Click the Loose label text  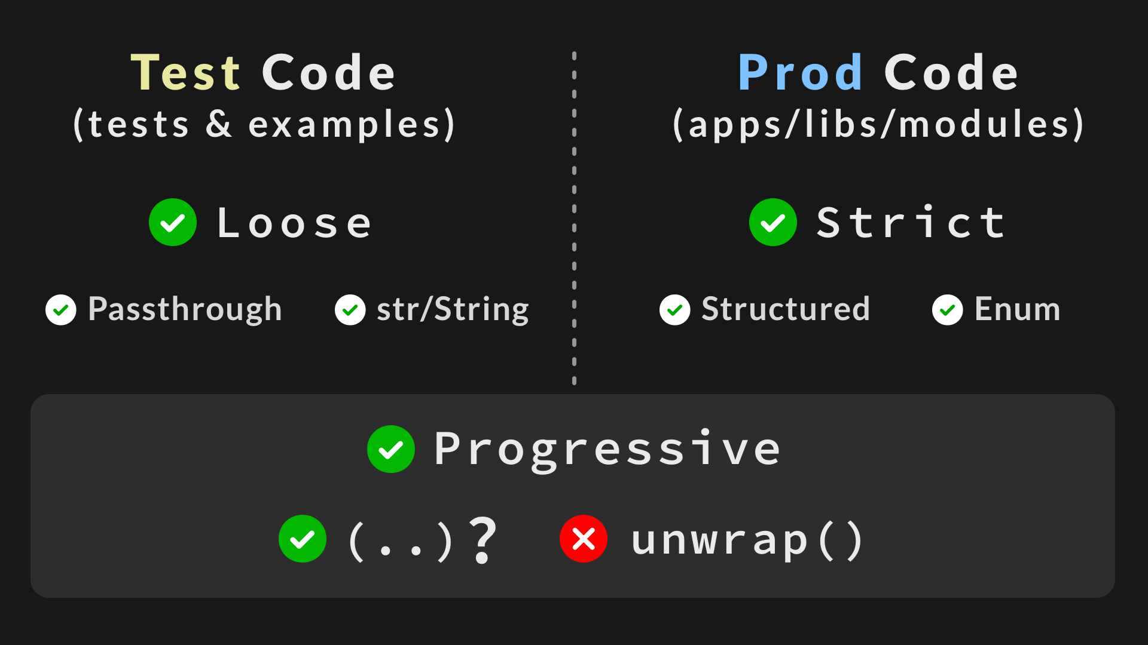point(294,223)
